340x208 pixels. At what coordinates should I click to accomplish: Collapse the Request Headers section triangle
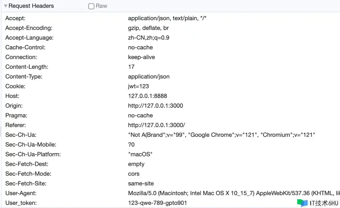tap(6, 6)
